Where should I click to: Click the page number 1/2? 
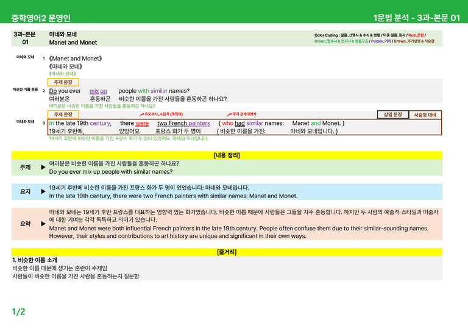click(18, 312)
